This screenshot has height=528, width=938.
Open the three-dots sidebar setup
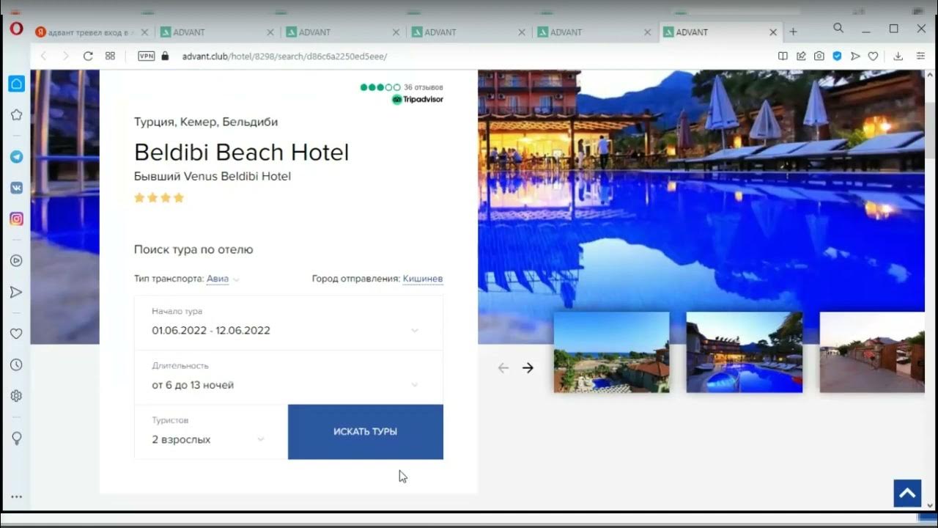click(x=16, y=496)
